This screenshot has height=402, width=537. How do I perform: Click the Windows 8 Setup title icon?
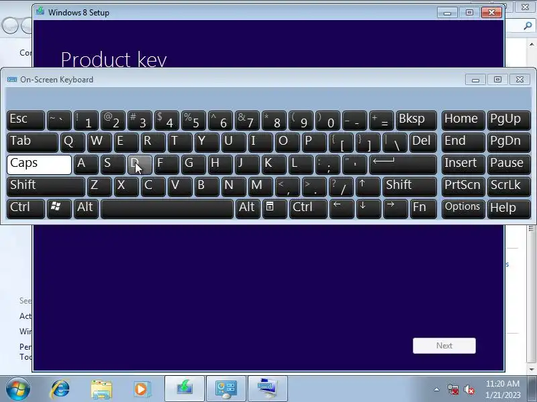(x=40, y=11)
